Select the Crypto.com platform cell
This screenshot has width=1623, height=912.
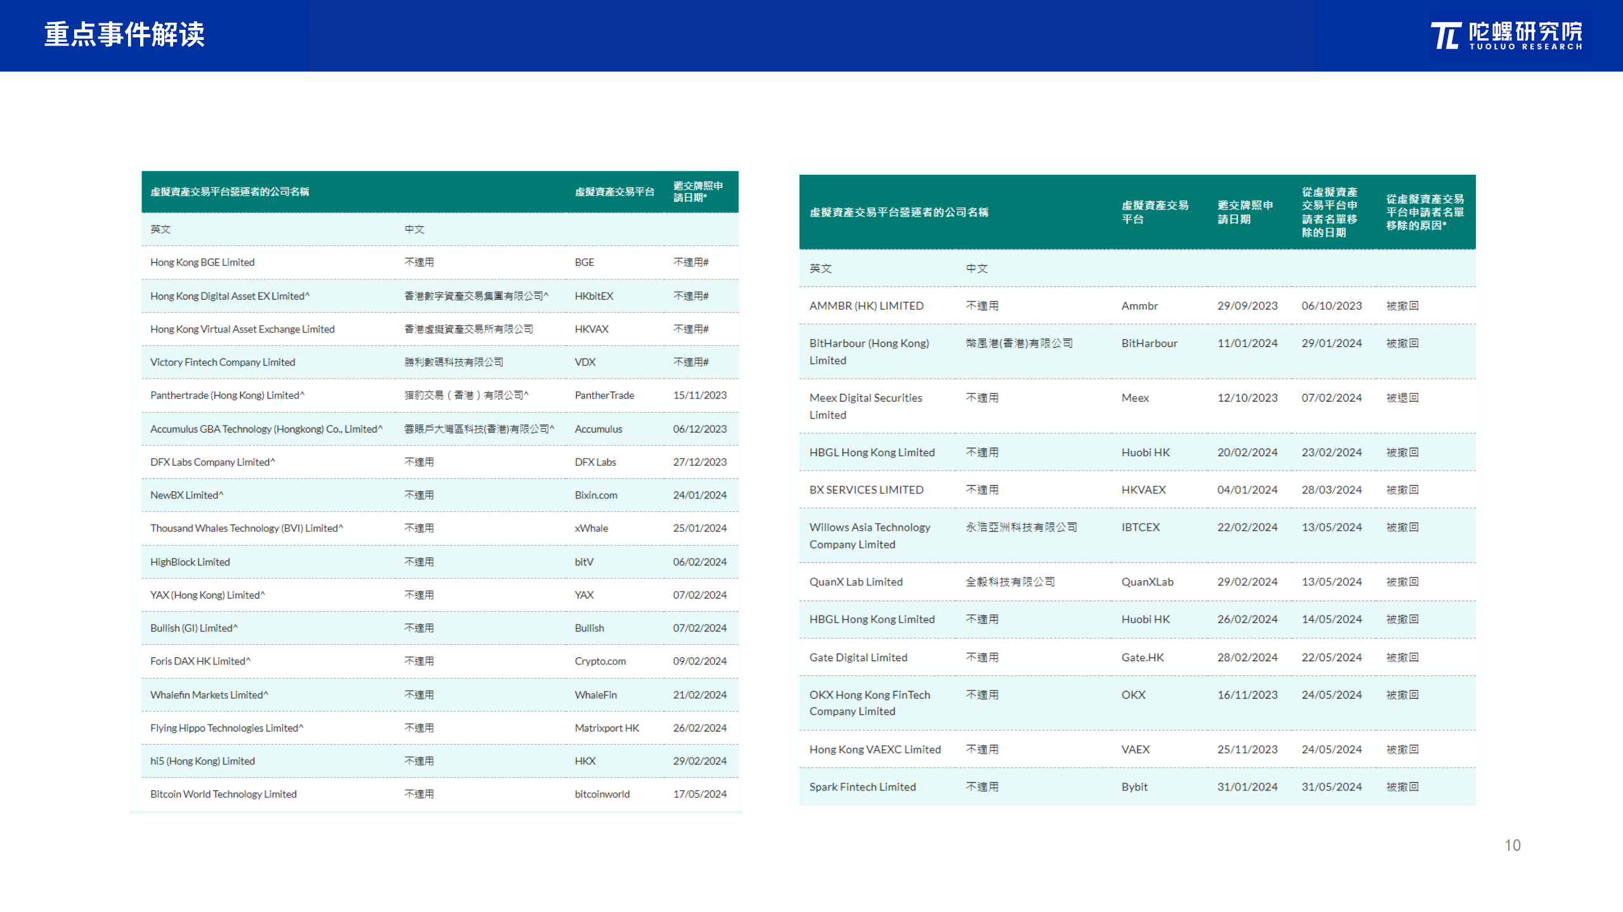point(600,661)
